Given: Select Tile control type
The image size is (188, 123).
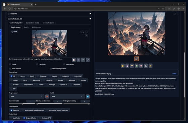Looking at the screenshot, I should pos(13,89).
